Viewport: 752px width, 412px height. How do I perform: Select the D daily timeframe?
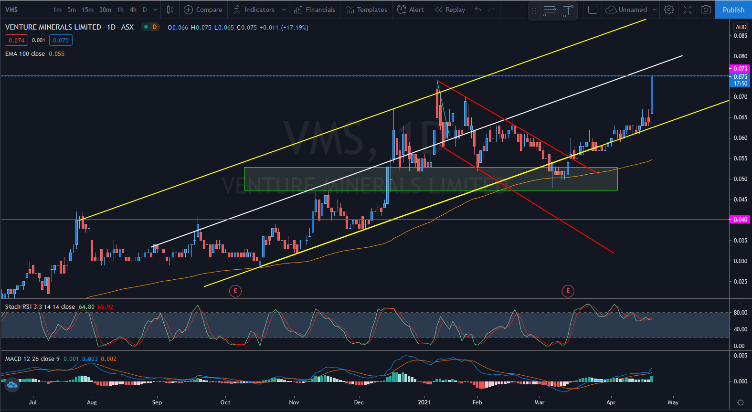145,10
